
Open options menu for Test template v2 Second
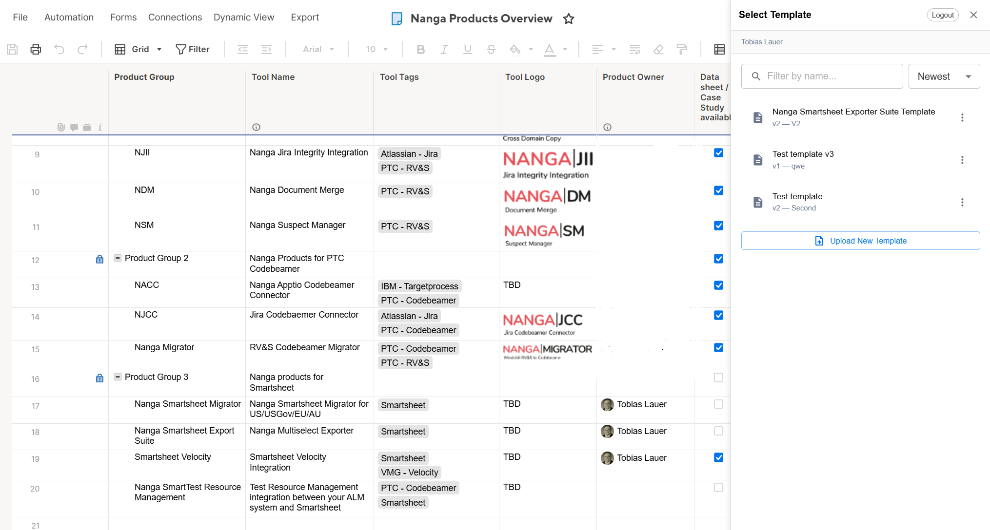(x=962, y=202)
